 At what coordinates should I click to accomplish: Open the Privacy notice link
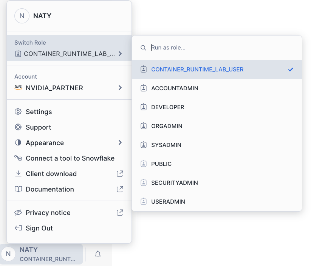click(69, 213)
